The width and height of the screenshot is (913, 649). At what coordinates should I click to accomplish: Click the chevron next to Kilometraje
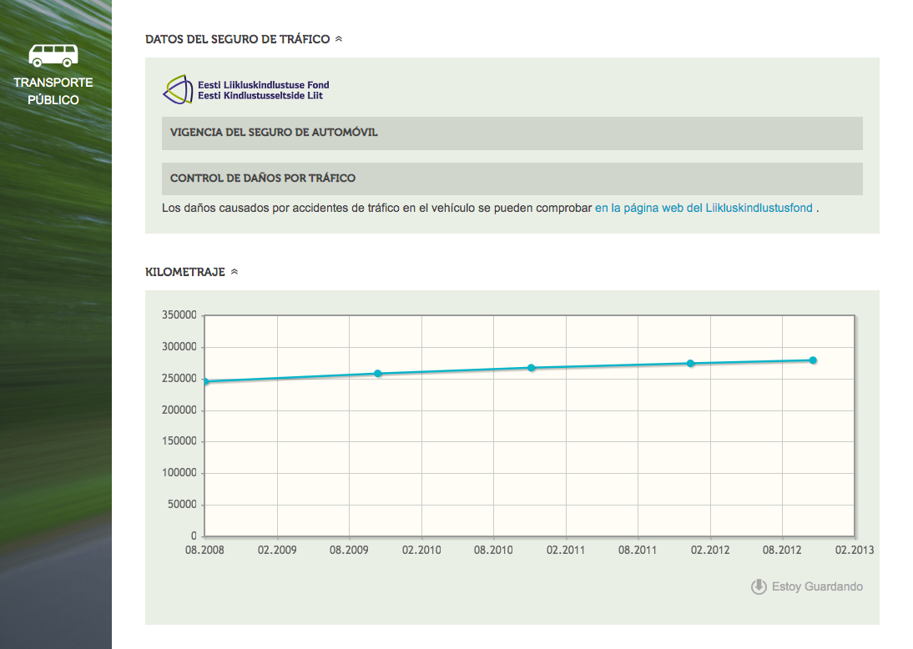click(235, 272)
